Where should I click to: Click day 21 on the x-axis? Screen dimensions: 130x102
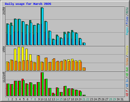click(84, 99)
